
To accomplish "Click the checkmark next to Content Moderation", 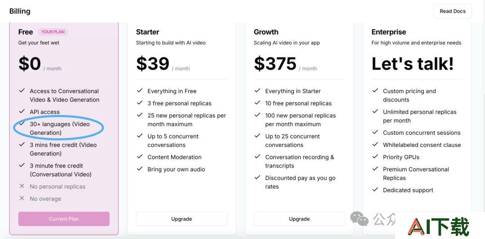I will (140, 157).
